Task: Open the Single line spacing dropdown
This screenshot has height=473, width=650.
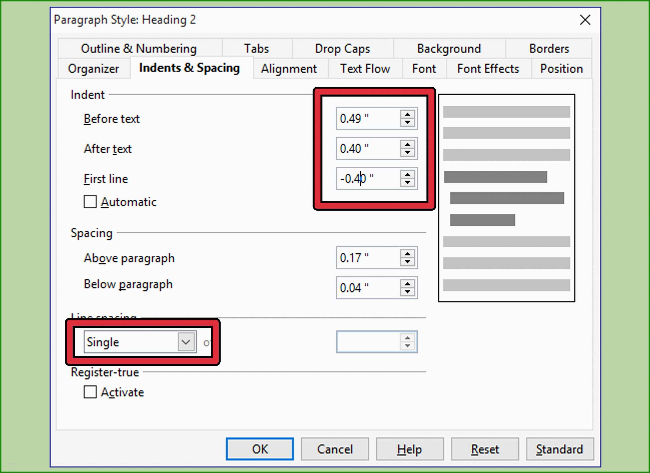Action: [186, 342]
